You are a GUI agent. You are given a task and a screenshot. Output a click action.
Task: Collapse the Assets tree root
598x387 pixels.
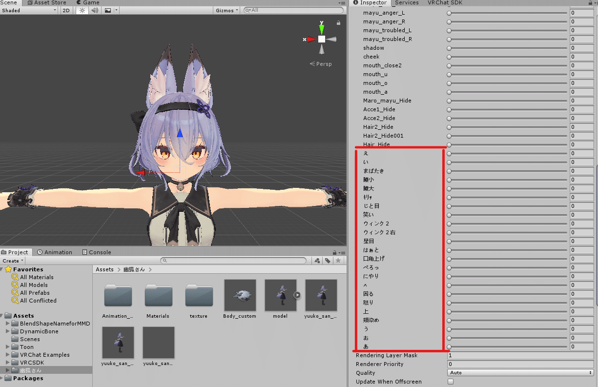[2, 316]
